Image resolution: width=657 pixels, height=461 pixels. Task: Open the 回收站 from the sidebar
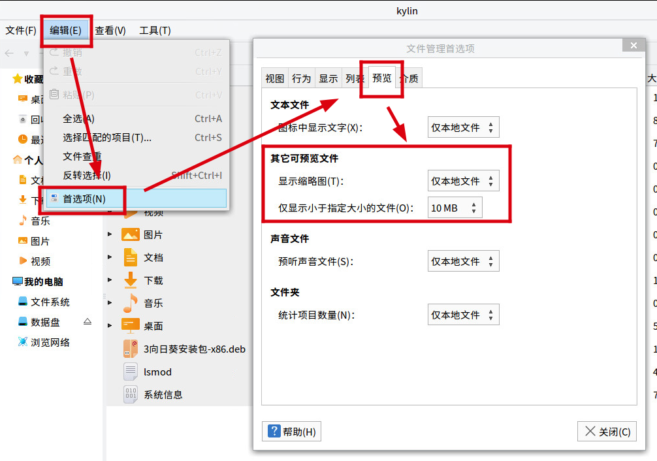click(36, 119)
